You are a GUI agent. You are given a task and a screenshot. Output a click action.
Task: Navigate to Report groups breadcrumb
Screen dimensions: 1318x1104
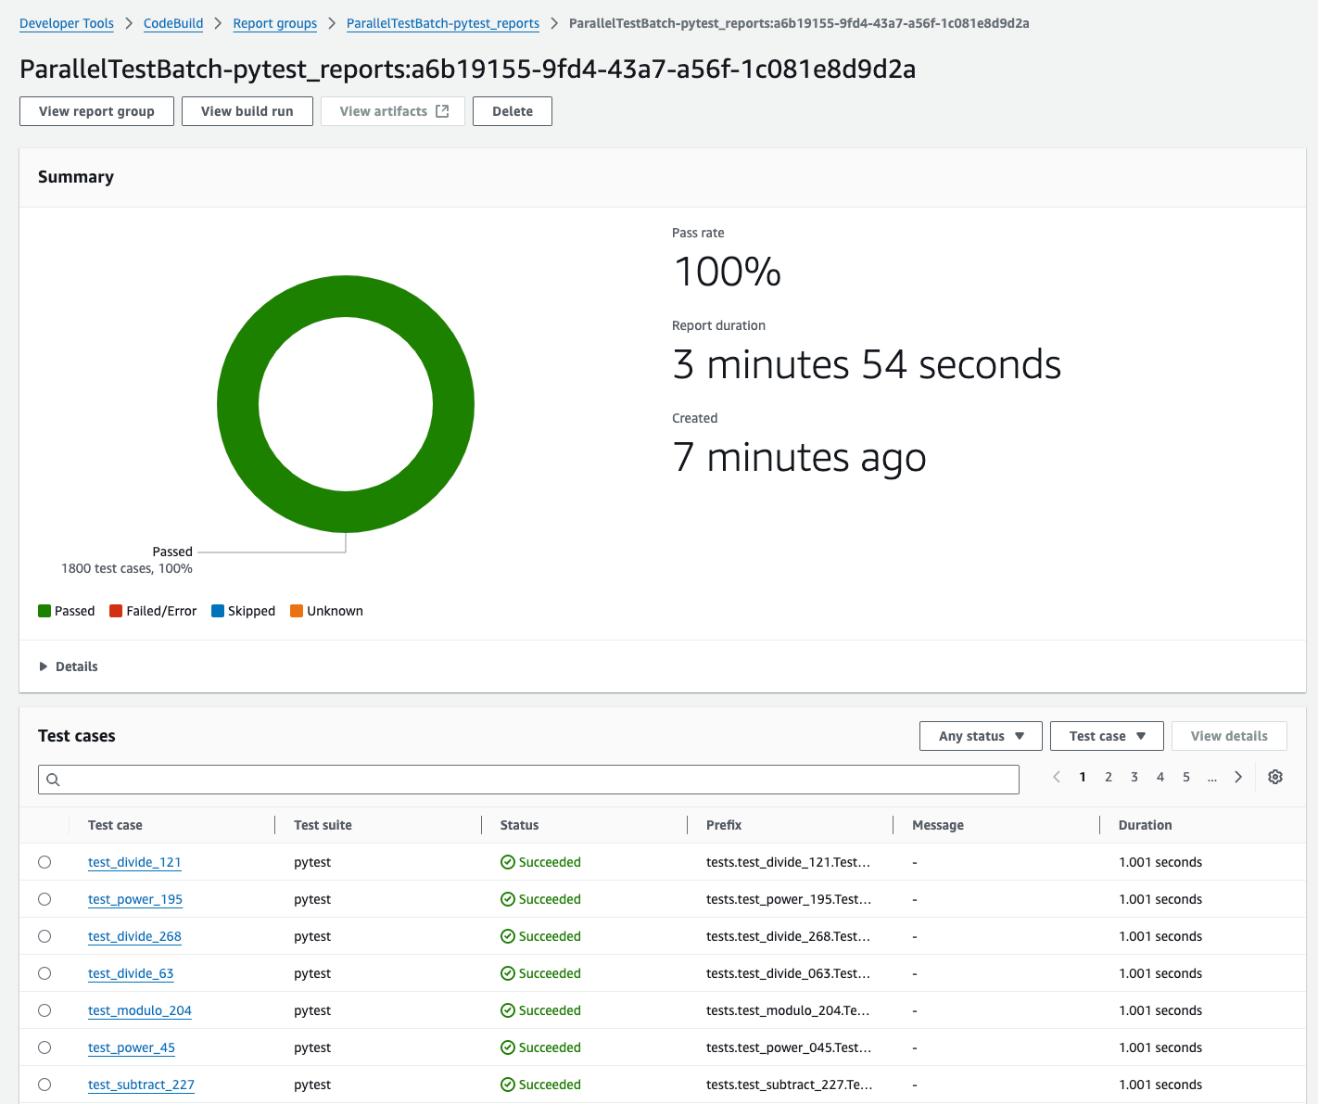click(275, 23)
